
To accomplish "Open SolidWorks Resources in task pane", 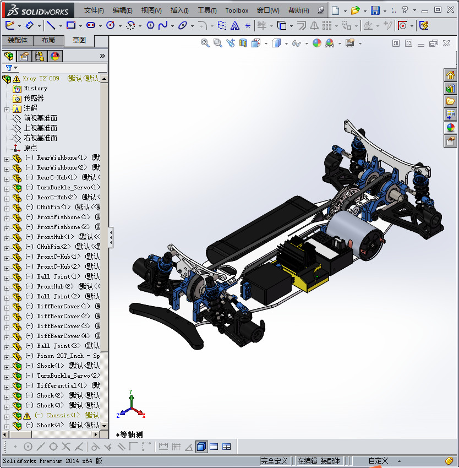I will point(450,75).
